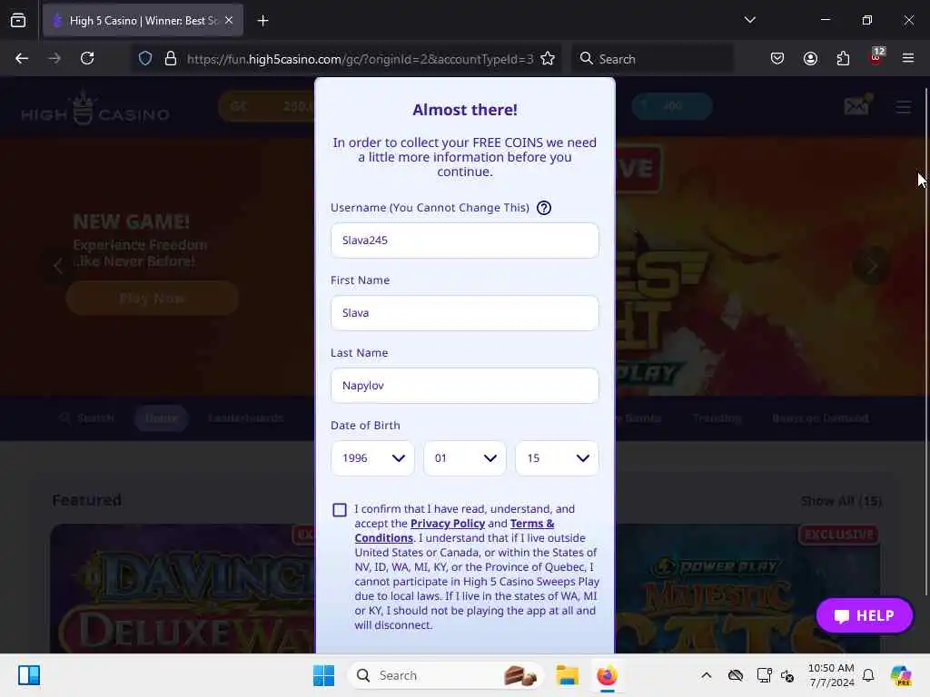Screen dimensions: 930x697
Task: Open the tracking protection shield icon
Action: (145, 58)
